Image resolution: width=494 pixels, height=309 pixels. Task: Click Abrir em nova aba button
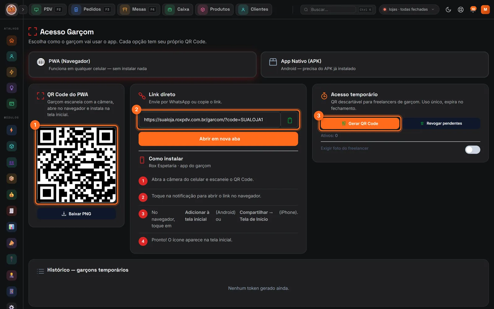point(218,139)
